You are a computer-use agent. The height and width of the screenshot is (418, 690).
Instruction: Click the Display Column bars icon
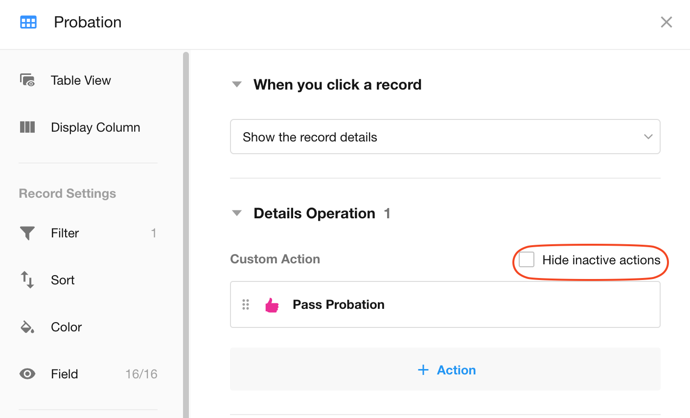[x=27, y=127]
